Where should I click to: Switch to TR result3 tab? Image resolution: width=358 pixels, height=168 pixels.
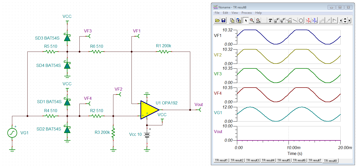pos(252,160)
